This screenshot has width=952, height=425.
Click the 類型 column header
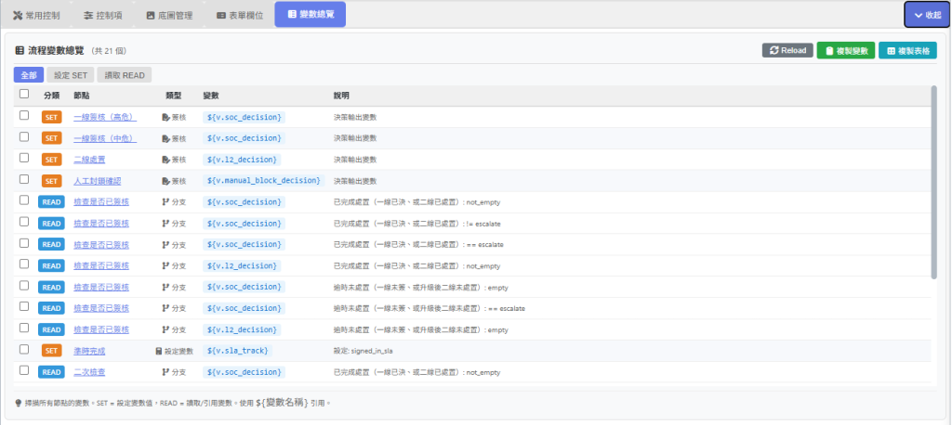coord(174,96)
